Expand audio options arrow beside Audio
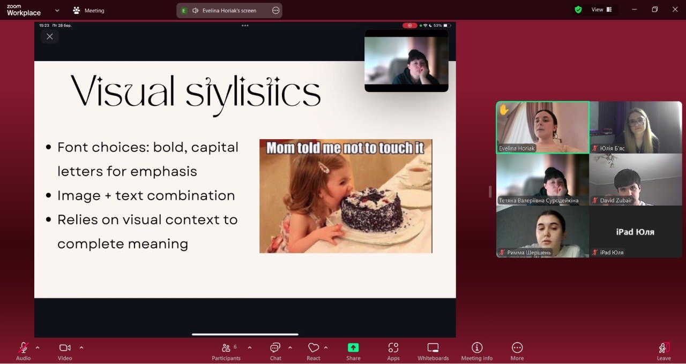This screenshot has height=364, width=686. click(x=38, y=347)
